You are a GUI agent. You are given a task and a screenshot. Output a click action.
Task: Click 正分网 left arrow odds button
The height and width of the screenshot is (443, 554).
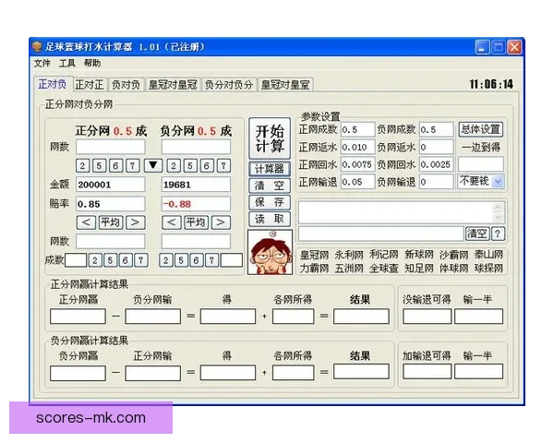point(86,222)
